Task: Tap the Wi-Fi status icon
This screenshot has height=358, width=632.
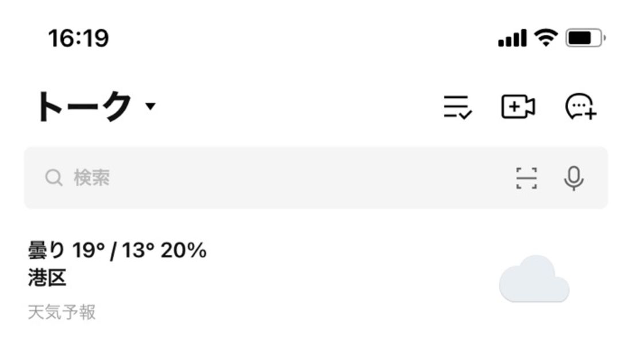Action: pyautogui.click(x=546, y=38)
